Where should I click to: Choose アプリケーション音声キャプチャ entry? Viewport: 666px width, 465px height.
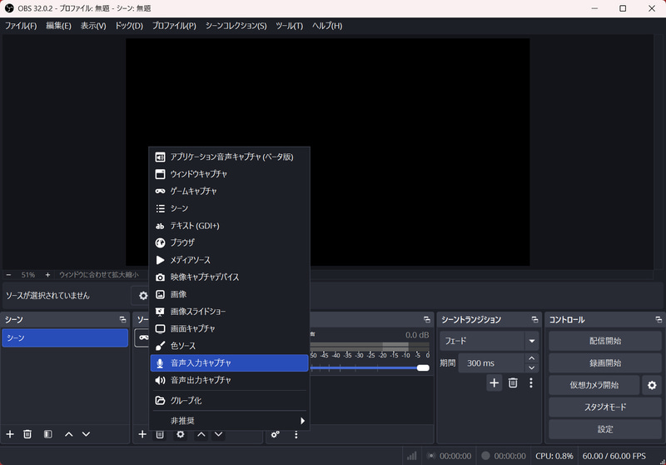[230, 157]
